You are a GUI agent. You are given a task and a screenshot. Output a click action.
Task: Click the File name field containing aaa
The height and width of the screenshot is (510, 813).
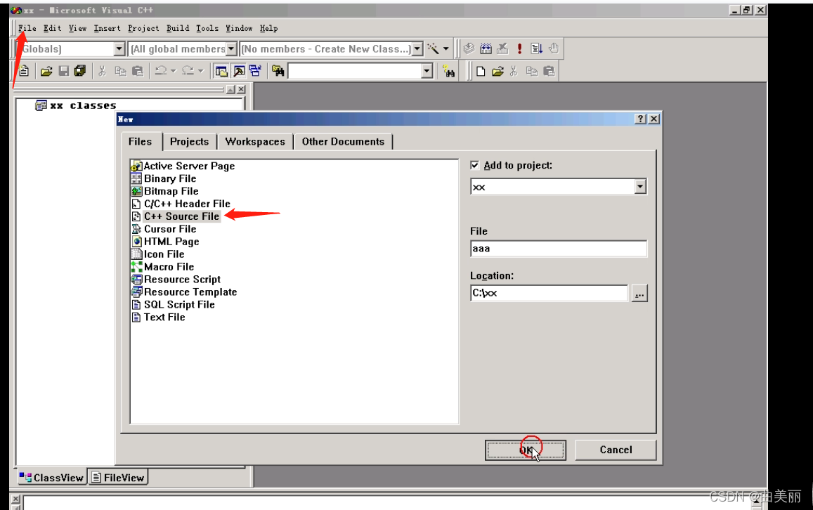click(x=559, y=249)
